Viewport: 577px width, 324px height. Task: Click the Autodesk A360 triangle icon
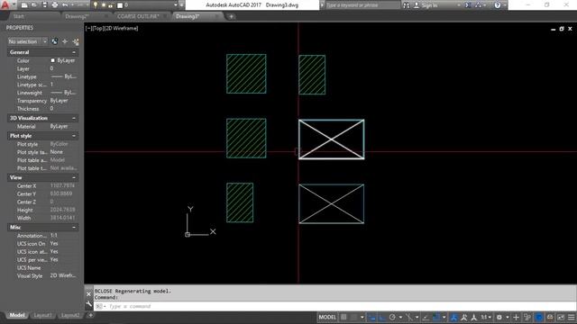[479, 5]
